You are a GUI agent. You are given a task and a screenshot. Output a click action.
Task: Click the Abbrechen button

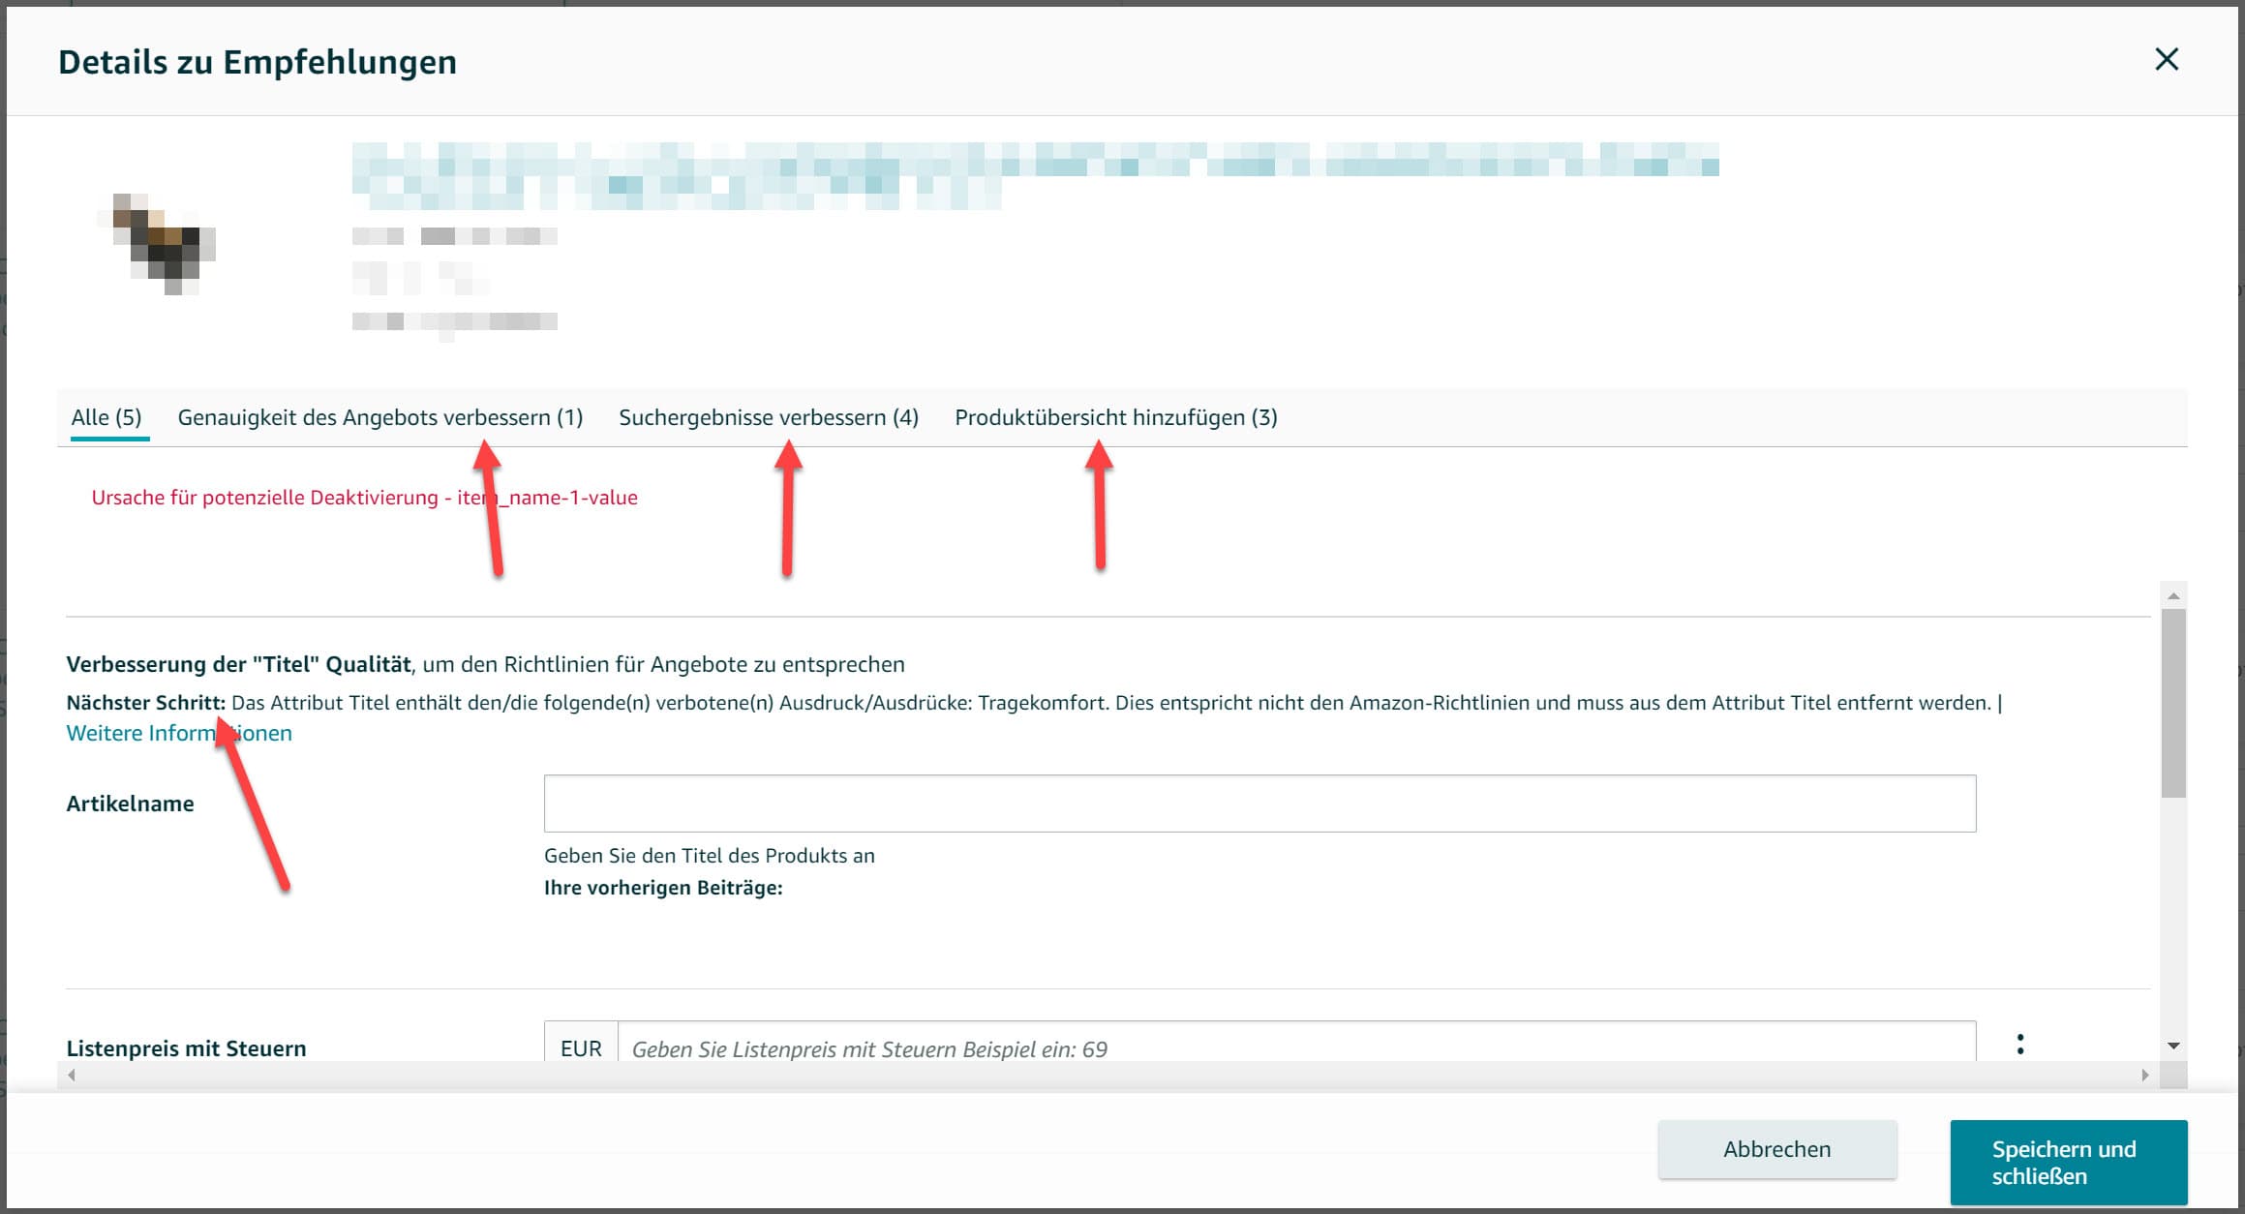[1777, 1149]
